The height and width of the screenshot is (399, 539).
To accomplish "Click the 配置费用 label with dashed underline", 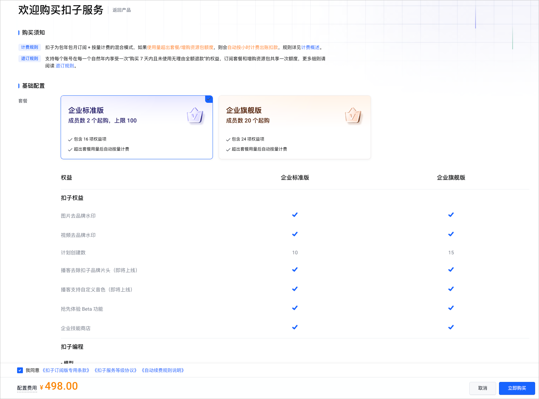I will point(27,388).
